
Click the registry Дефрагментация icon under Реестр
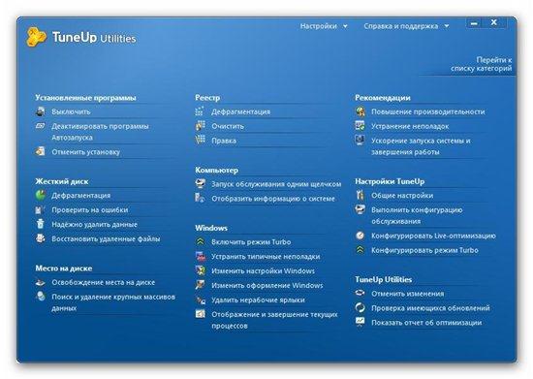[201, 111]
